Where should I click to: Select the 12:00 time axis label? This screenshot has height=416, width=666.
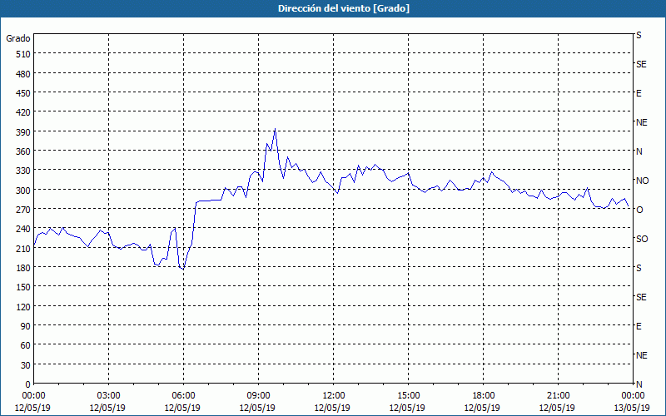[x=334, y=396]
